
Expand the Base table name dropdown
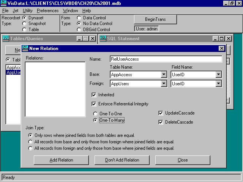pos(164,75)
